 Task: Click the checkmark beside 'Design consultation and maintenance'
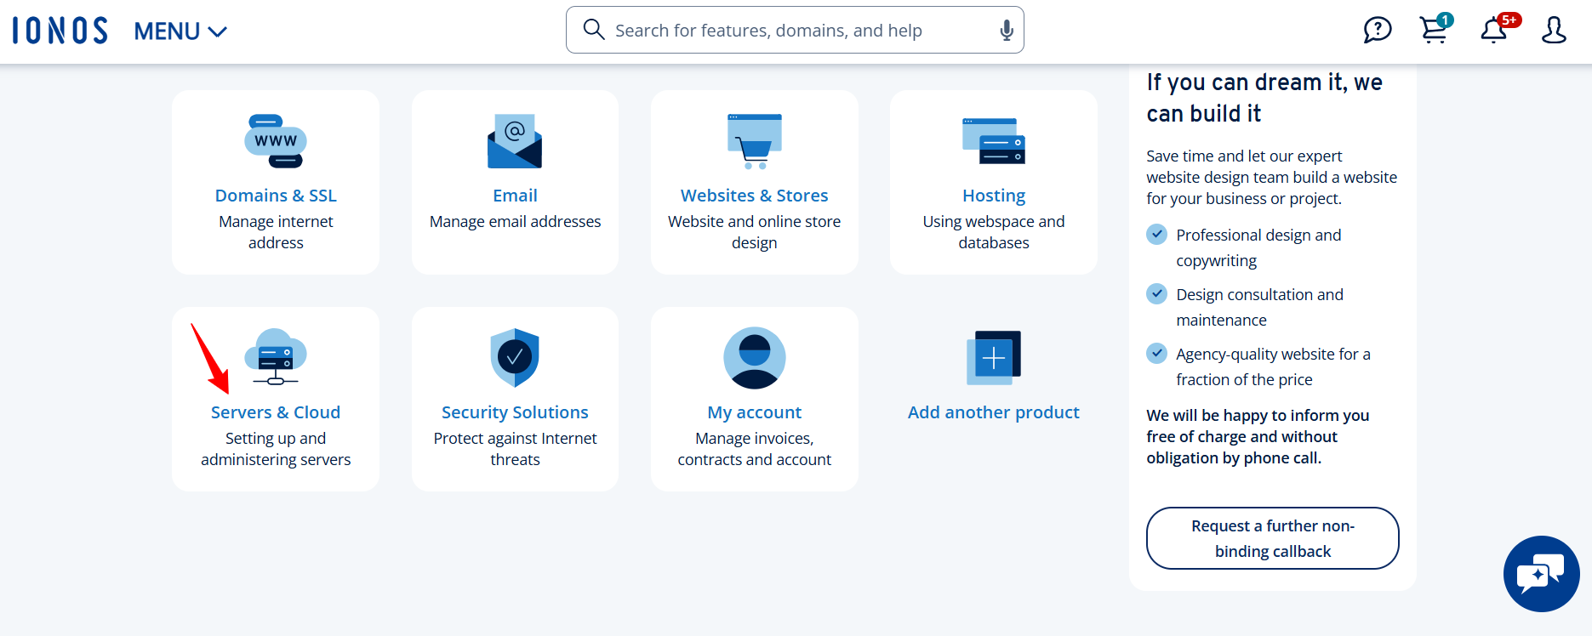[x=1156, y=293]
